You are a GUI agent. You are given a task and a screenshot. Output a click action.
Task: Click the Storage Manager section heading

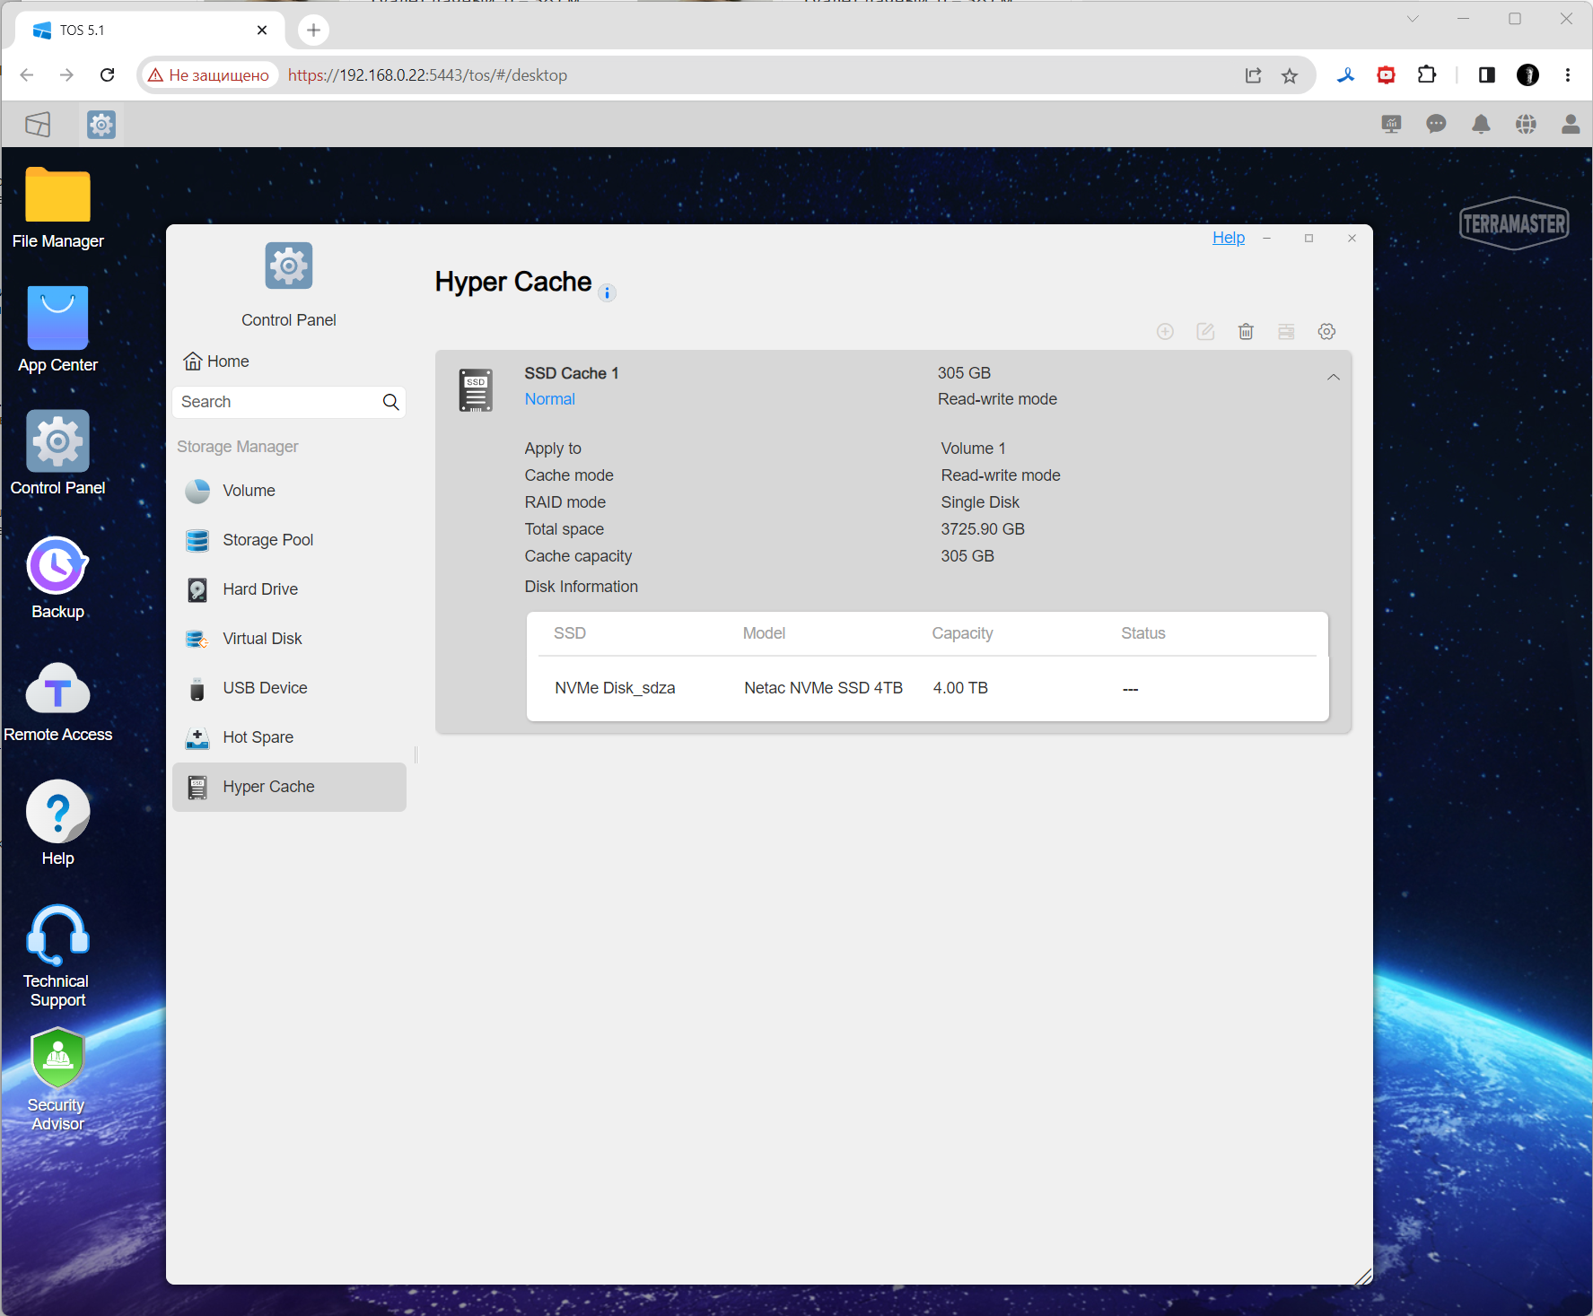(238, 447)
